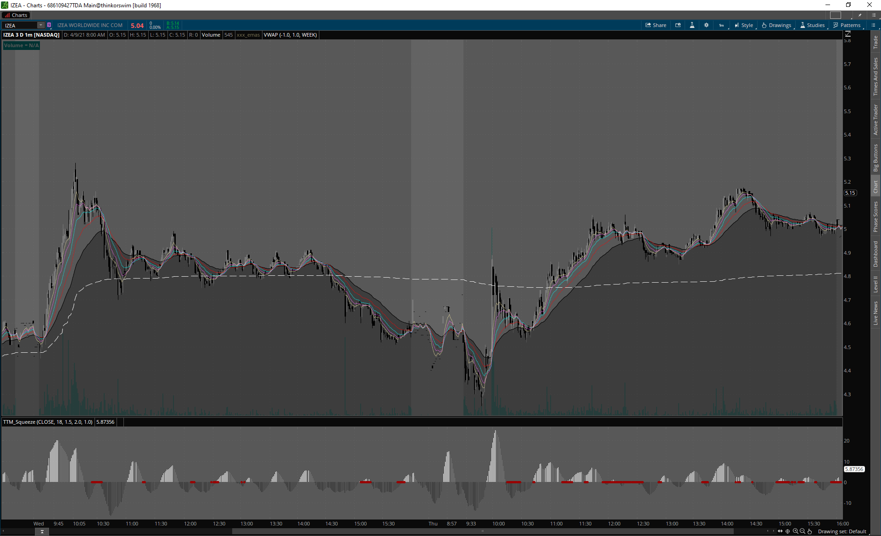Click the zoom out magnifier icon
The height and width of the screenshot is (536, 881).
803,531
